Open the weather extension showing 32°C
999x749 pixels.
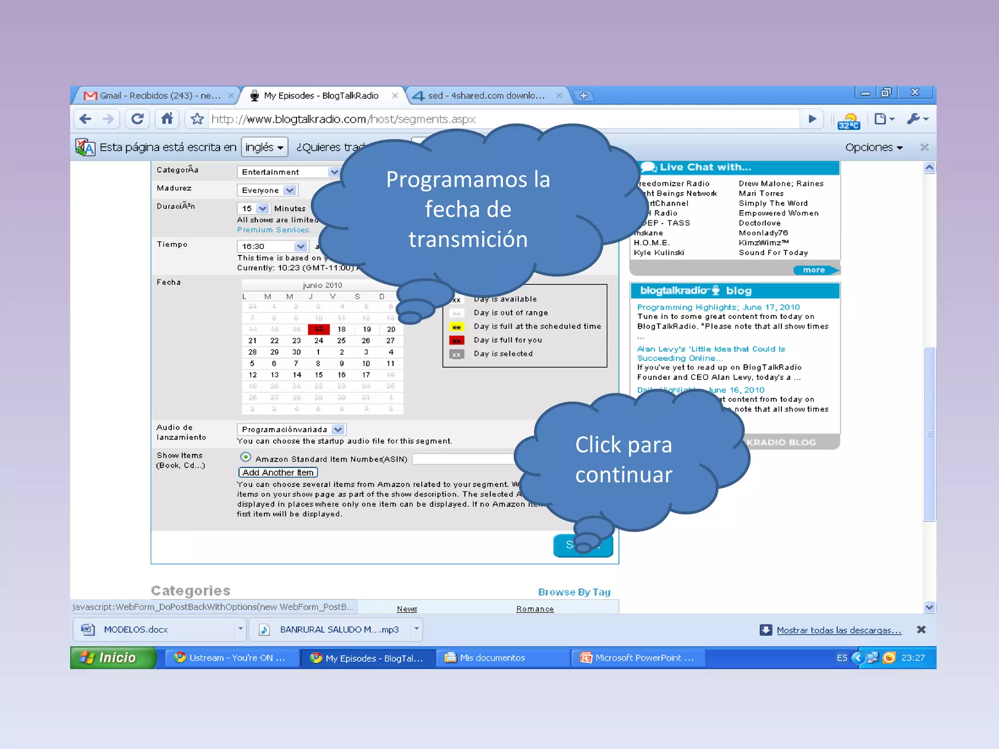[849, 121]
